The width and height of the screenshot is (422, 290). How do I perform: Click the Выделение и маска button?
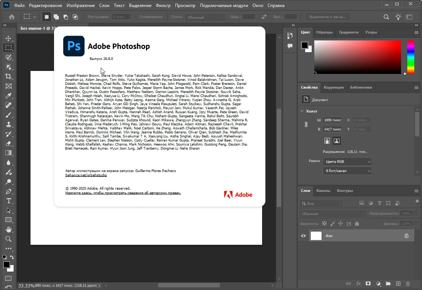pos(328,17)
